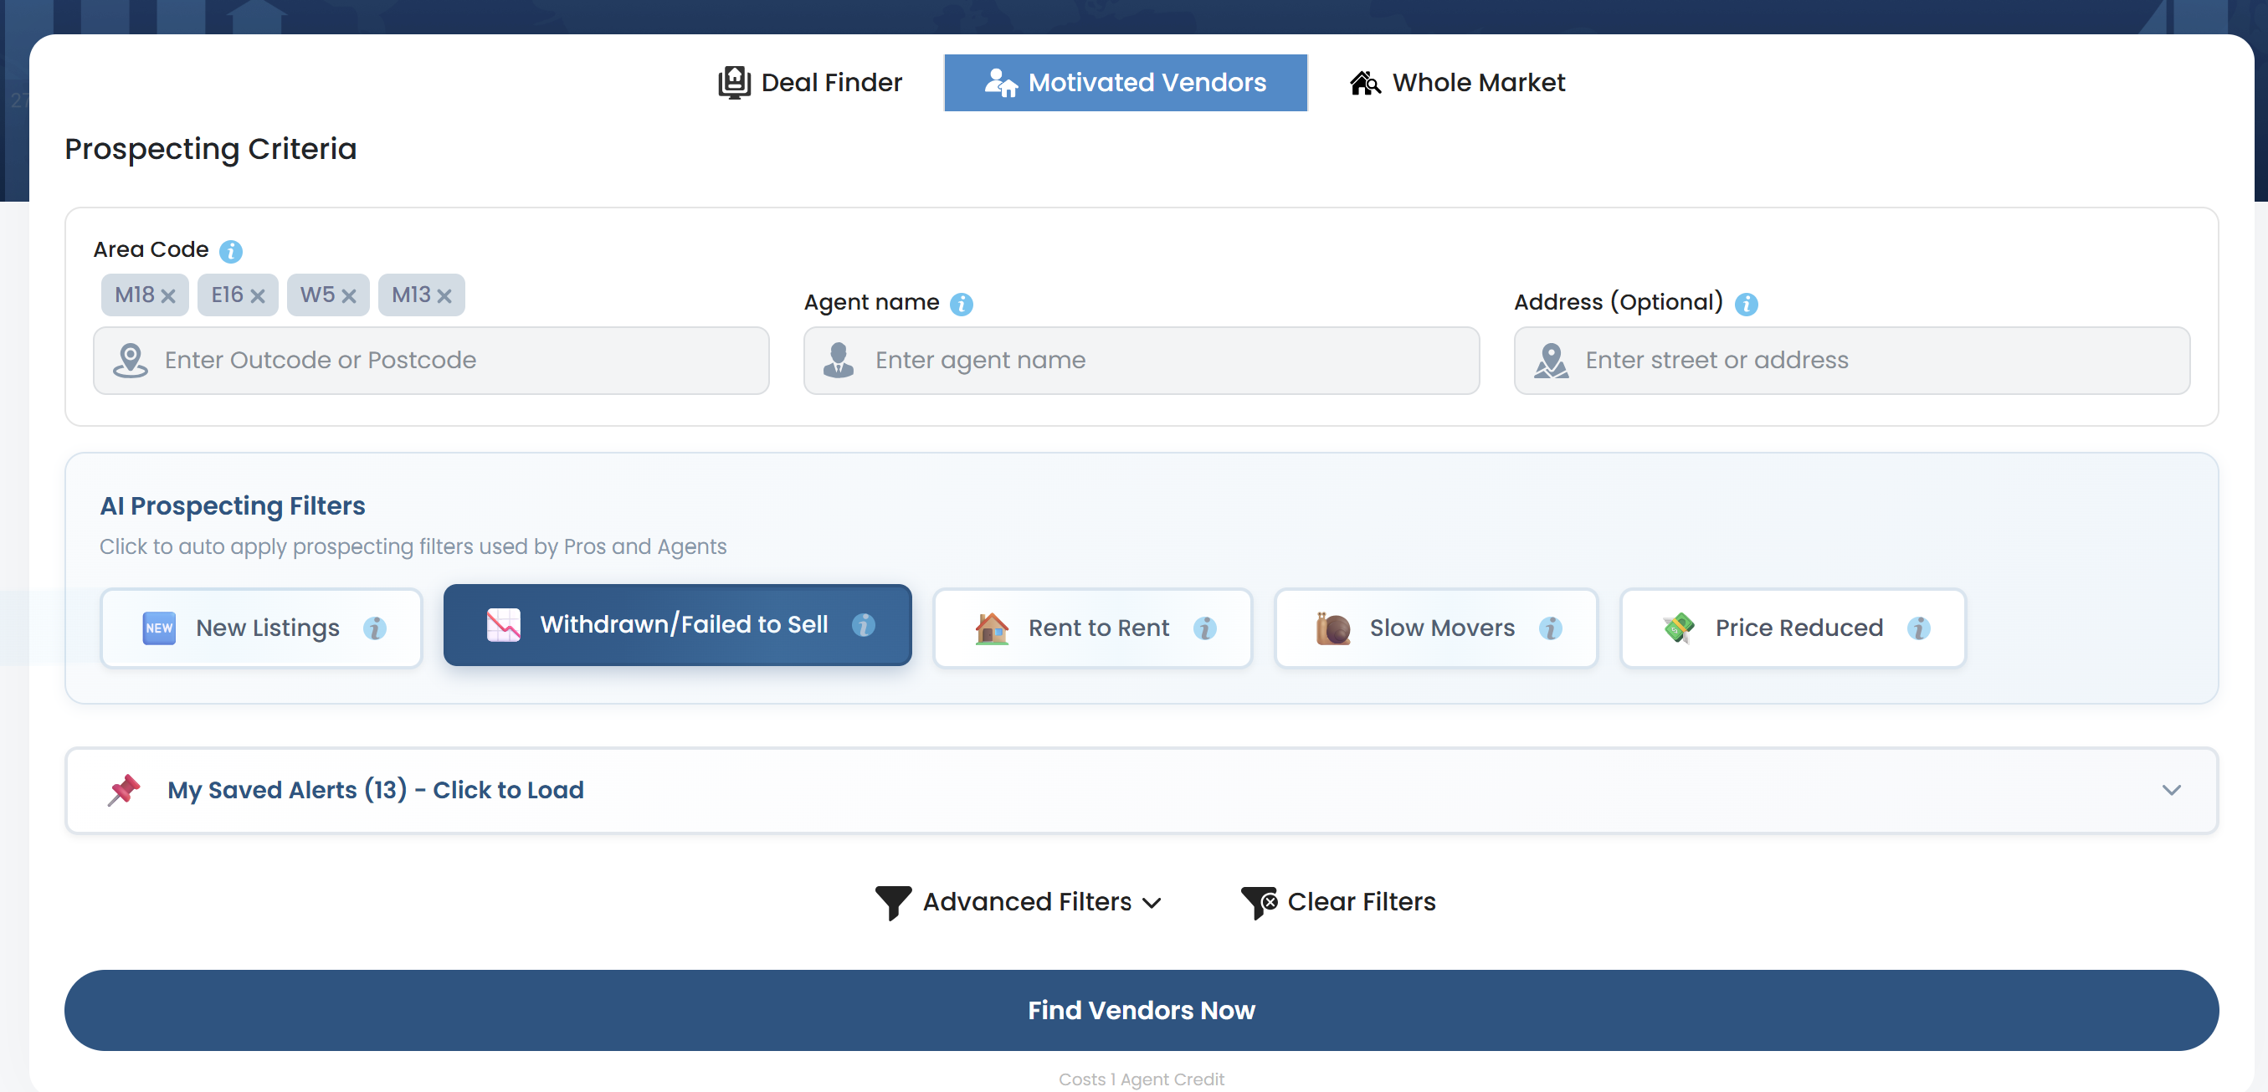The height and width of the screenshot is (1092, 2268).
Task: Remove the M18 area code tag
Action: point(168,296)
